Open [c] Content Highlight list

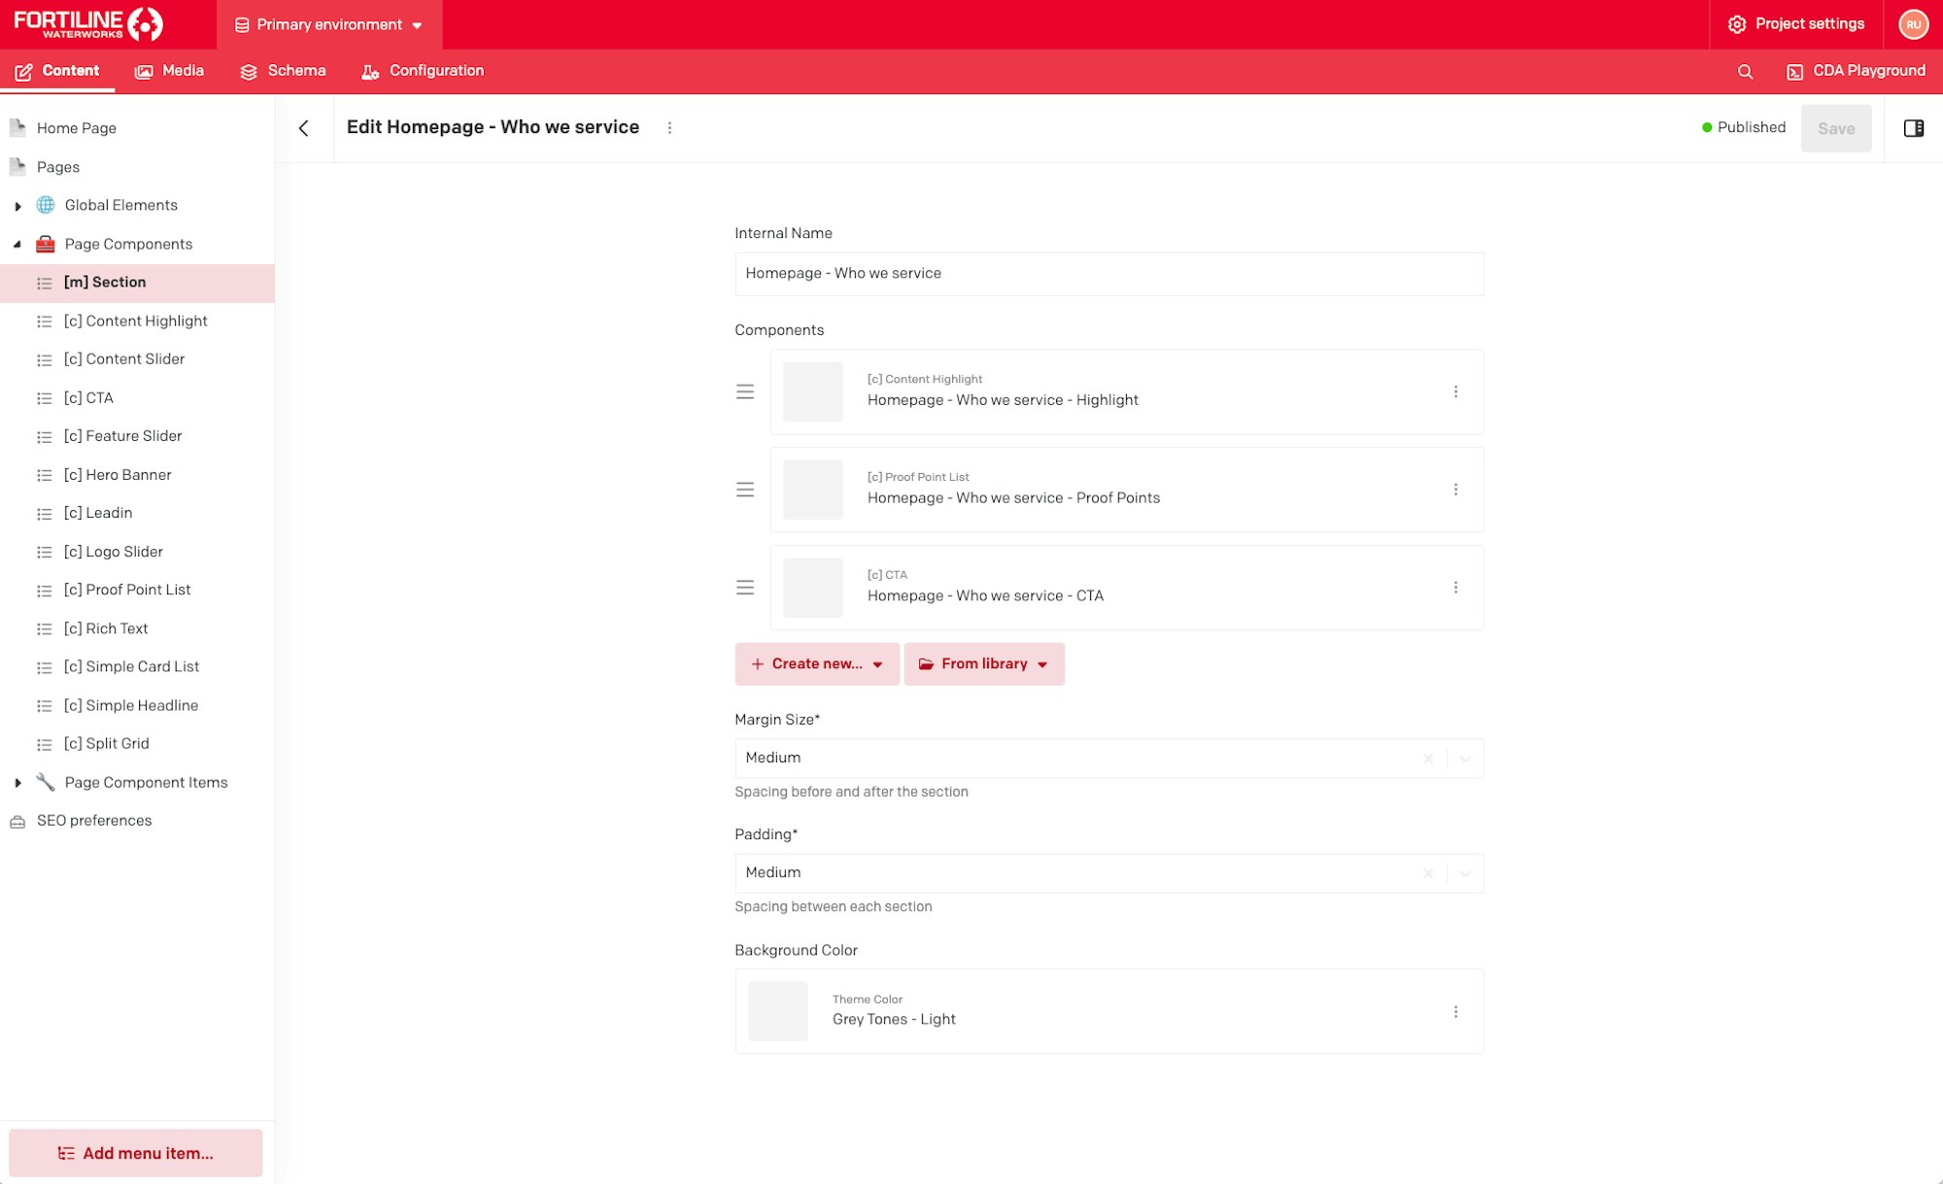(x=137, y=321)
